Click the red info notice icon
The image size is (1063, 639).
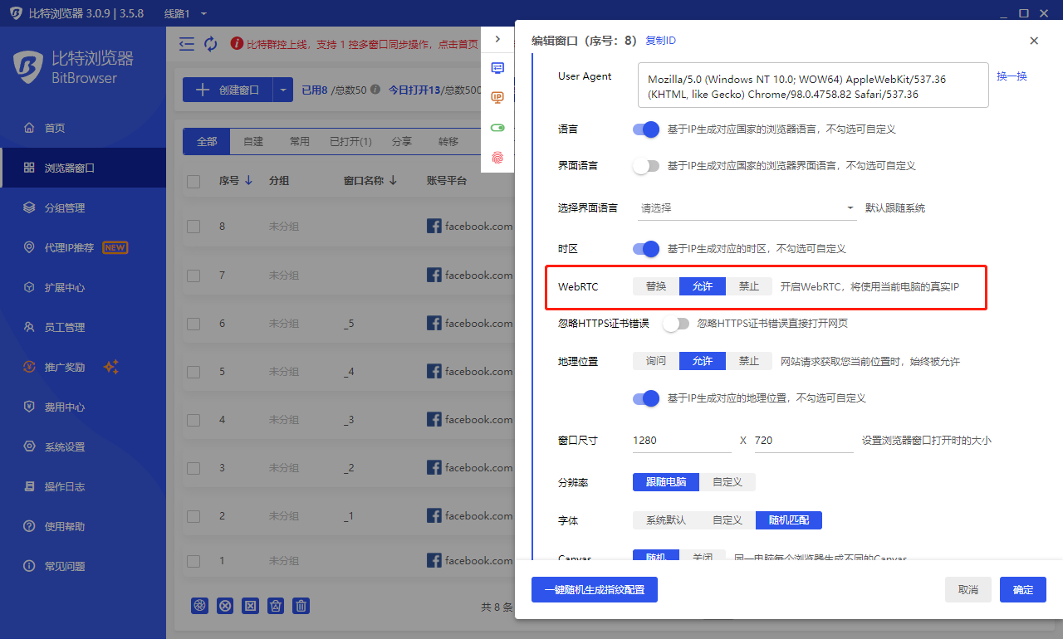click(237, 44)
